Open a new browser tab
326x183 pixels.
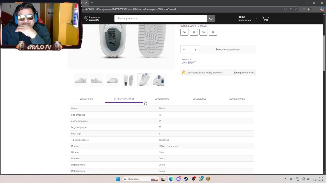(92, 3)
